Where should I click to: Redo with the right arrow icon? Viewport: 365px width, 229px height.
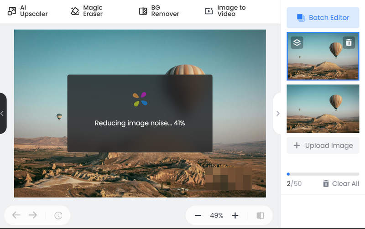click(x=33, y=215)
